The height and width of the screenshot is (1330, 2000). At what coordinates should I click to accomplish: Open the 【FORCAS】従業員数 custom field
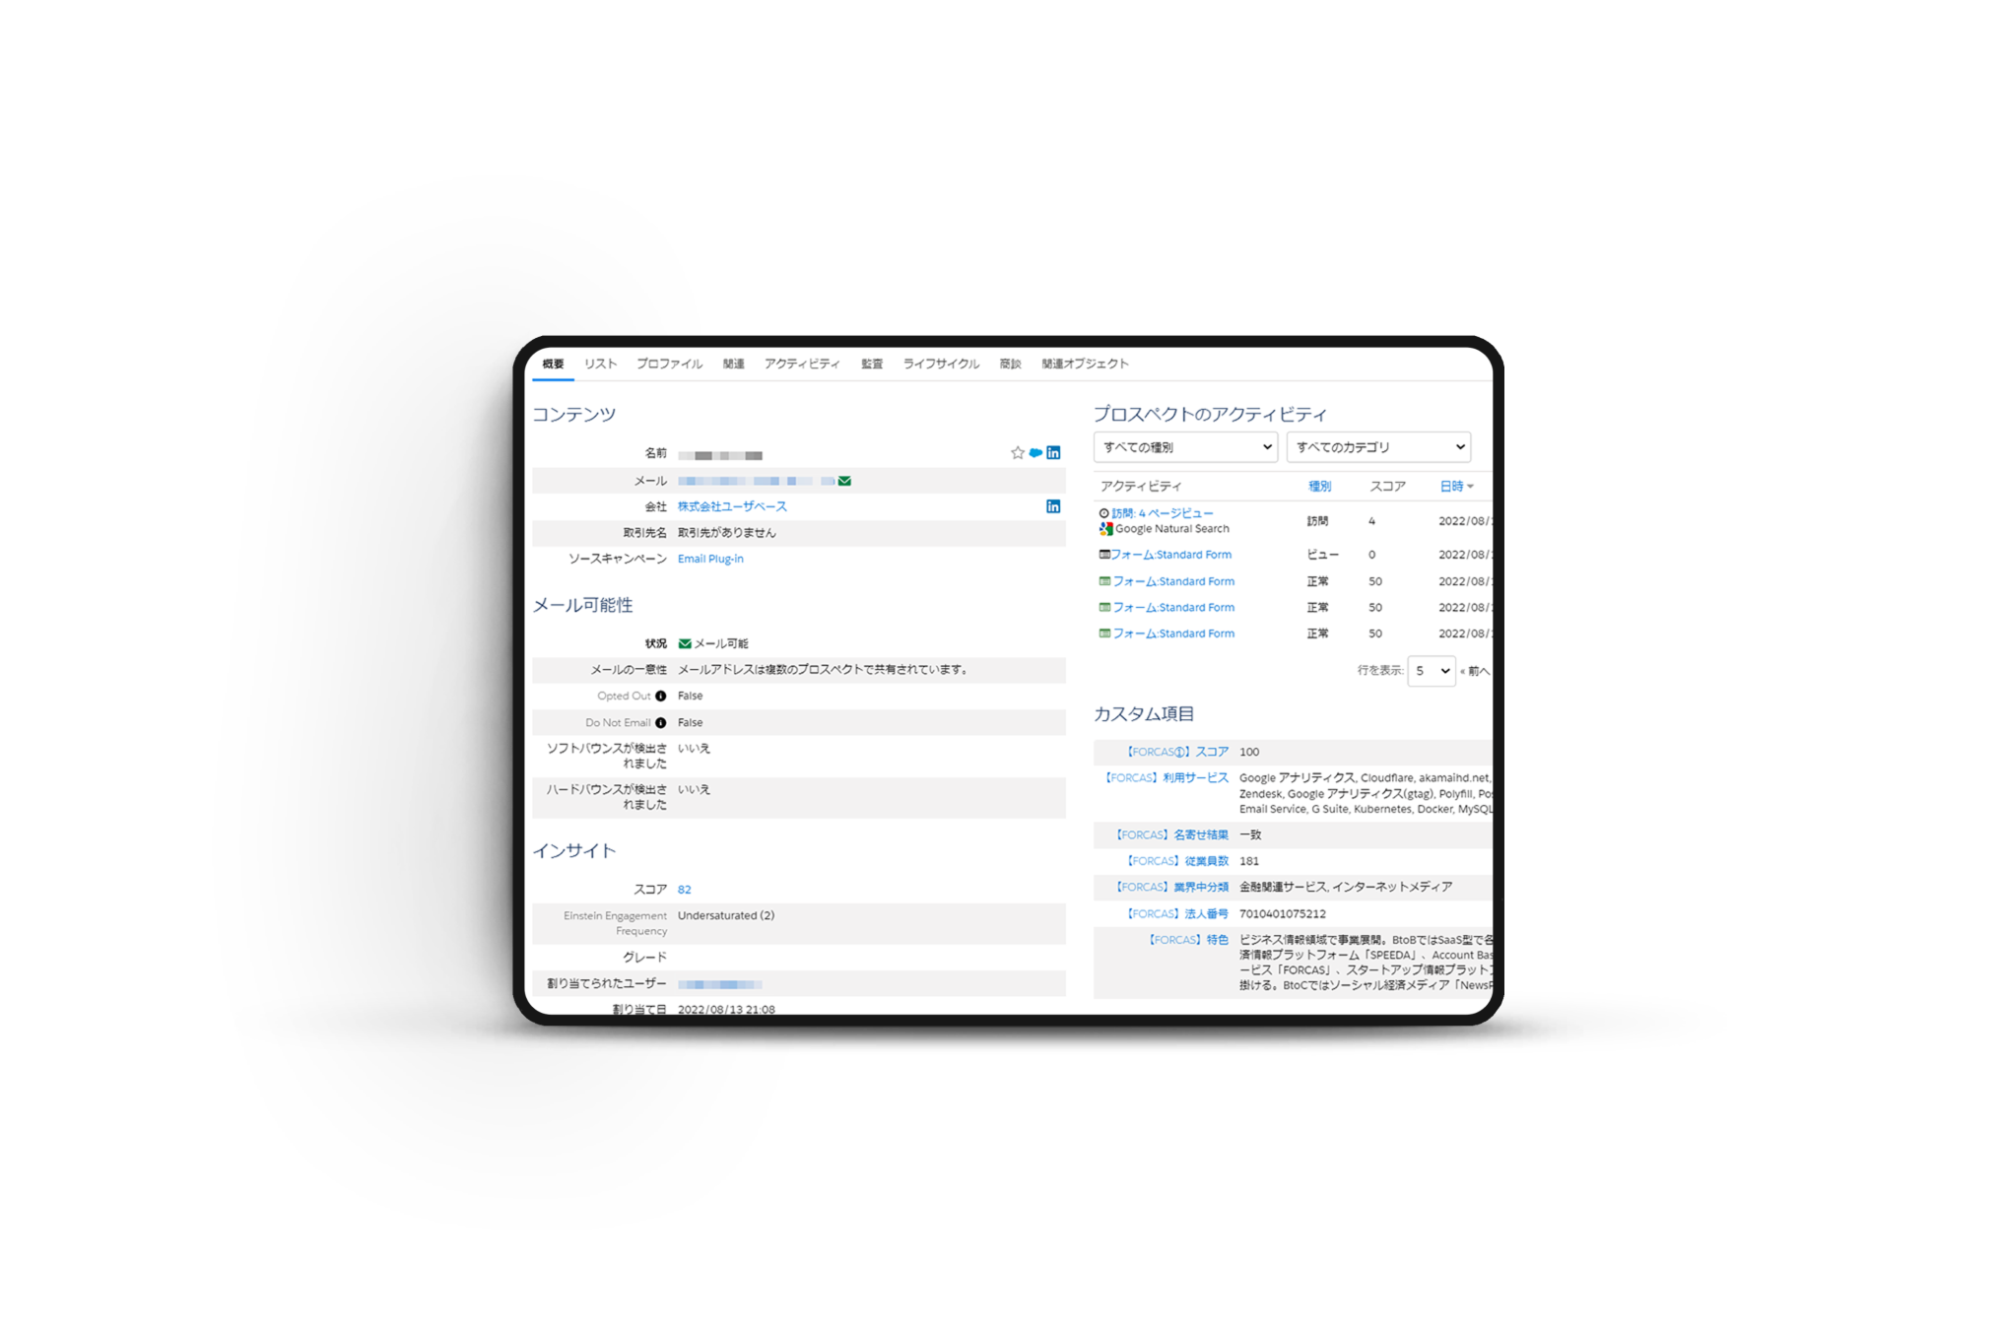point(1175,861)
